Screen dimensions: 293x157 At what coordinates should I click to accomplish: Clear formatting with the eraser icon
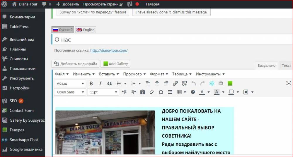click(x=152, y=92)
